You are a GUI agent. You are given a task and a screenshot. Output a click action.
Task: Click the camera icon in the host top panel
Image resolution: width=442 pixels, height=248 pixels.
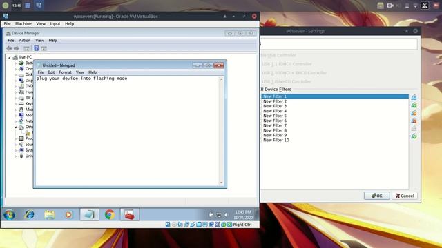coord(390,6)
